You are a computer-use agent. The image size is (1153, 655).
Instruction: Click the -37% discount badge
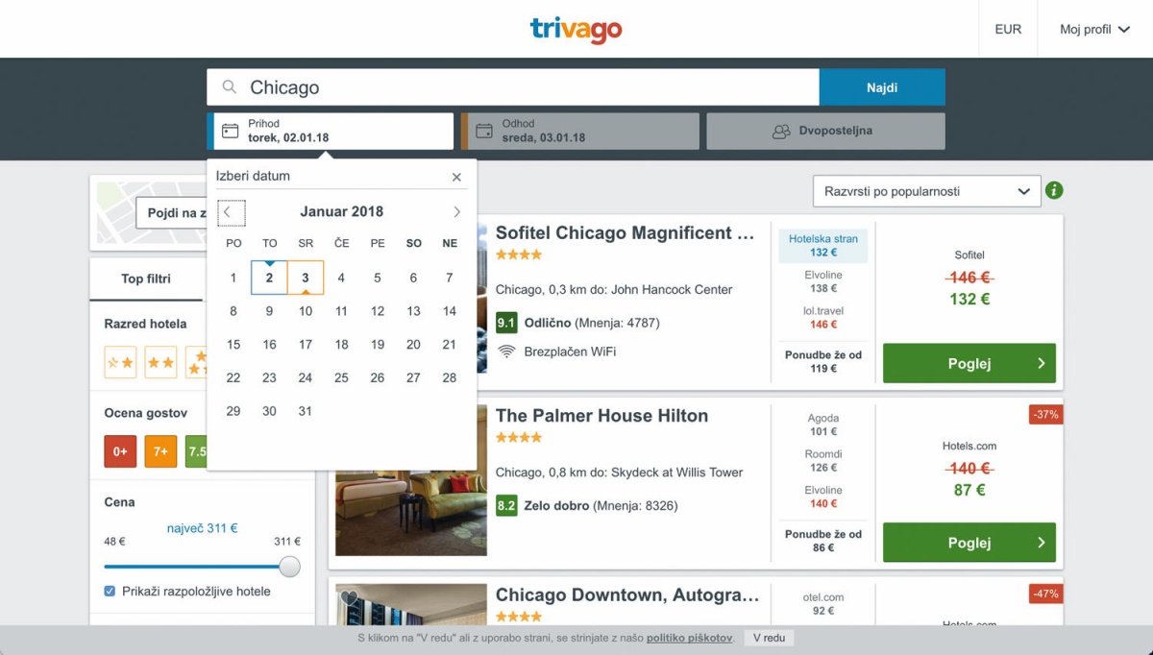[1044, 414]
